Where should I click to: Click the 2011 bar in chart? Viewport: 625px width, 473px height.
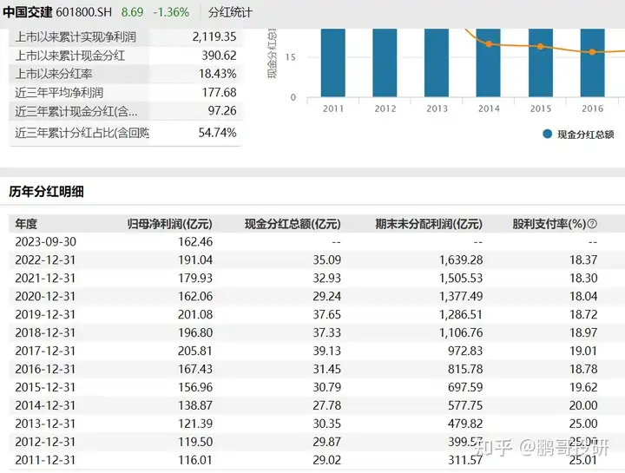[333, 62]
